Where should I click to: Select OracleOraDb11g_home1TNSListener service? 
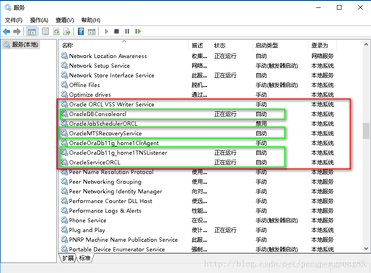pos(198,153)
